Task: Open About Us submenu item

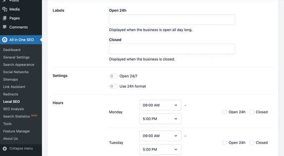Action: click(10, 138)
